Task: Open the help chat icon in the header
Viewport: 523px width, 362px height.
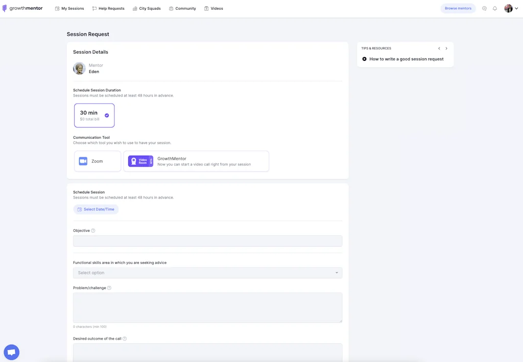Action: 484,8
